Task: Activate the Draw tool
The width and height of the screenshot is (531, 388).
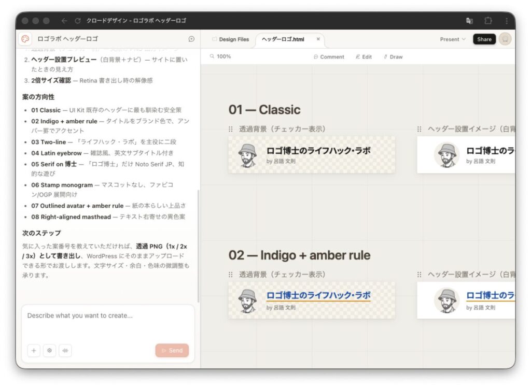Action: [393, 57]
